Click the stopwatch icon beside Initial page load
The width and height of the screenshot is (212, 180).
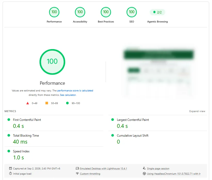pyautogui.click(x=10, y=174)
